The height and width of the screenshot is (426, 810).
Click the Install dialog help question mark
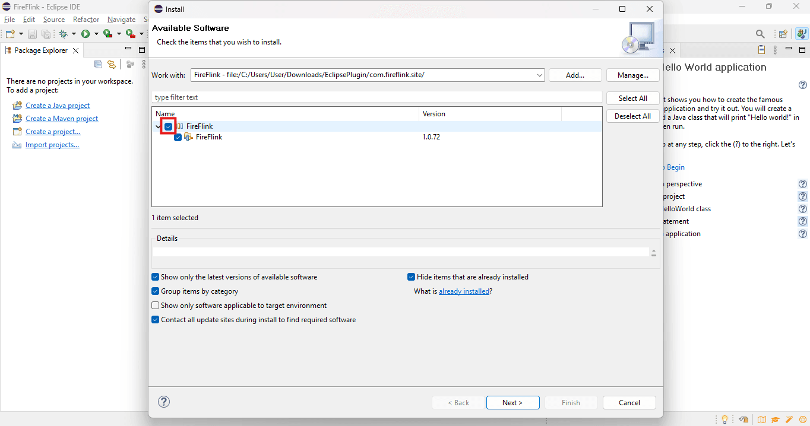click(x=164, y=402)
